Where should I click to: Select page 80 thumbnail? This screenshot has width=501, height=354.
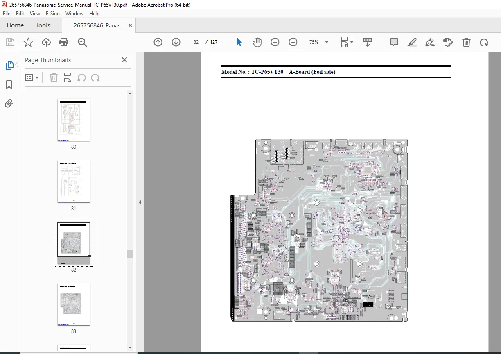(74, 120)
